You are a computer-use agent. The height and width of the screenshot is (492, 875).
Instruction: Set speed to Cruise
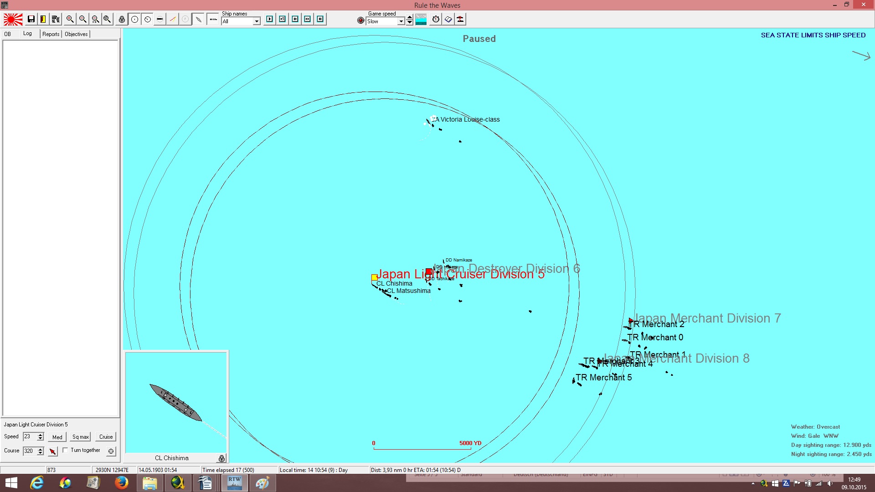click(106, 437)
